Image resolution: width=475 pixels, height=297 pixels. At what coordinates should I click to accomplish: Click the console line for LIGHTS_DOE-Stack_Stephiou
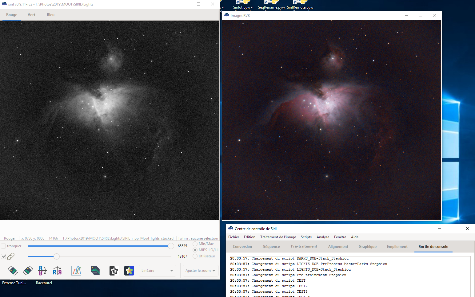click(290, 269)
